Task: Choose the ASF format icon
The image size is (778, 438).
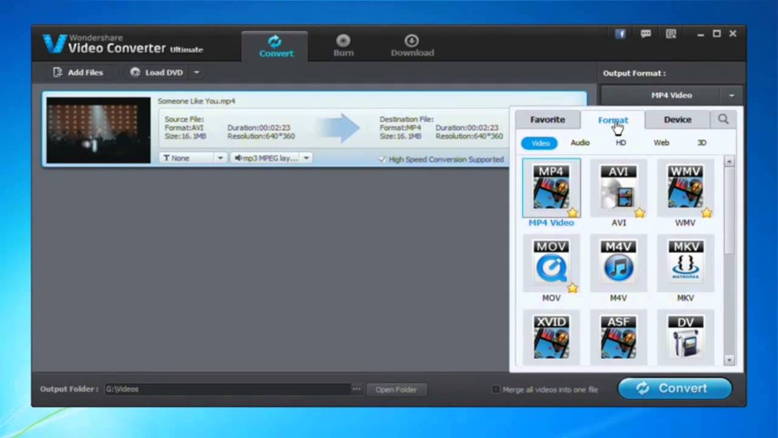Action: click(x=618, y=338)
